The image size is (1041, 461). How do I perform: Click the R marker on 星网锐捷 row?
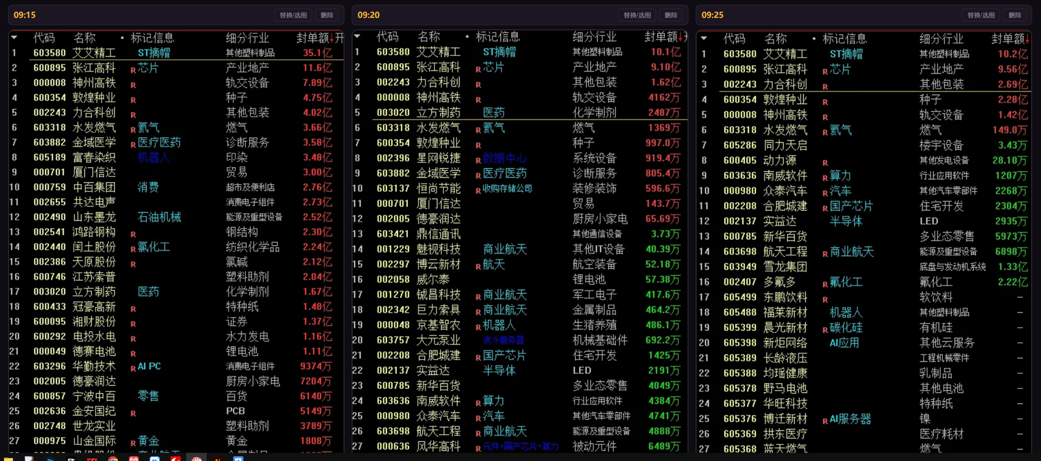pyautogui.click(x=478, y=160)
